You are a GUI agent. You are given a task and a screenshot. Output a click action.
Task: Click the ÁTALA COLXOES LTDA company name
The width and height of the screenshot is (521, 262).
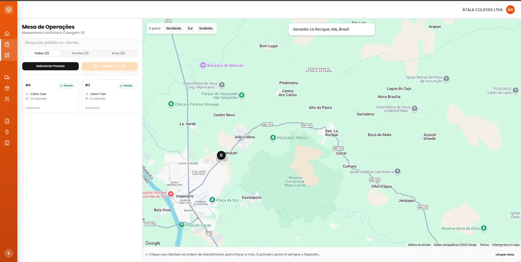[x=483, y=10]
